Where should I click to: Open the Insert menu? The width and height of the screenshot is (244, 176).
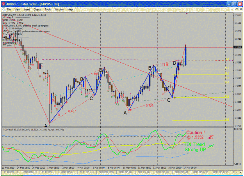(27, 9)
